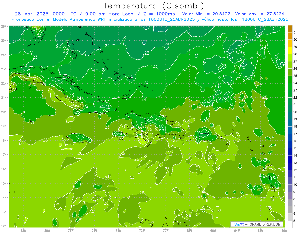Click the "20N" latitude axis label
302x234 pixels.
pyautogui.click(x=4, y=112)
